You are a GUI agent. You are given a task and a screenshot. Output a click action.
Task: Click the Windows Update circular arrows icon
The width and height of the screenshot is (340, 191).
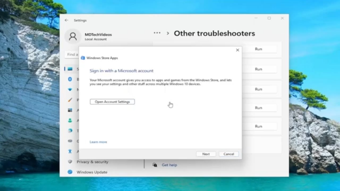point(70,172)
